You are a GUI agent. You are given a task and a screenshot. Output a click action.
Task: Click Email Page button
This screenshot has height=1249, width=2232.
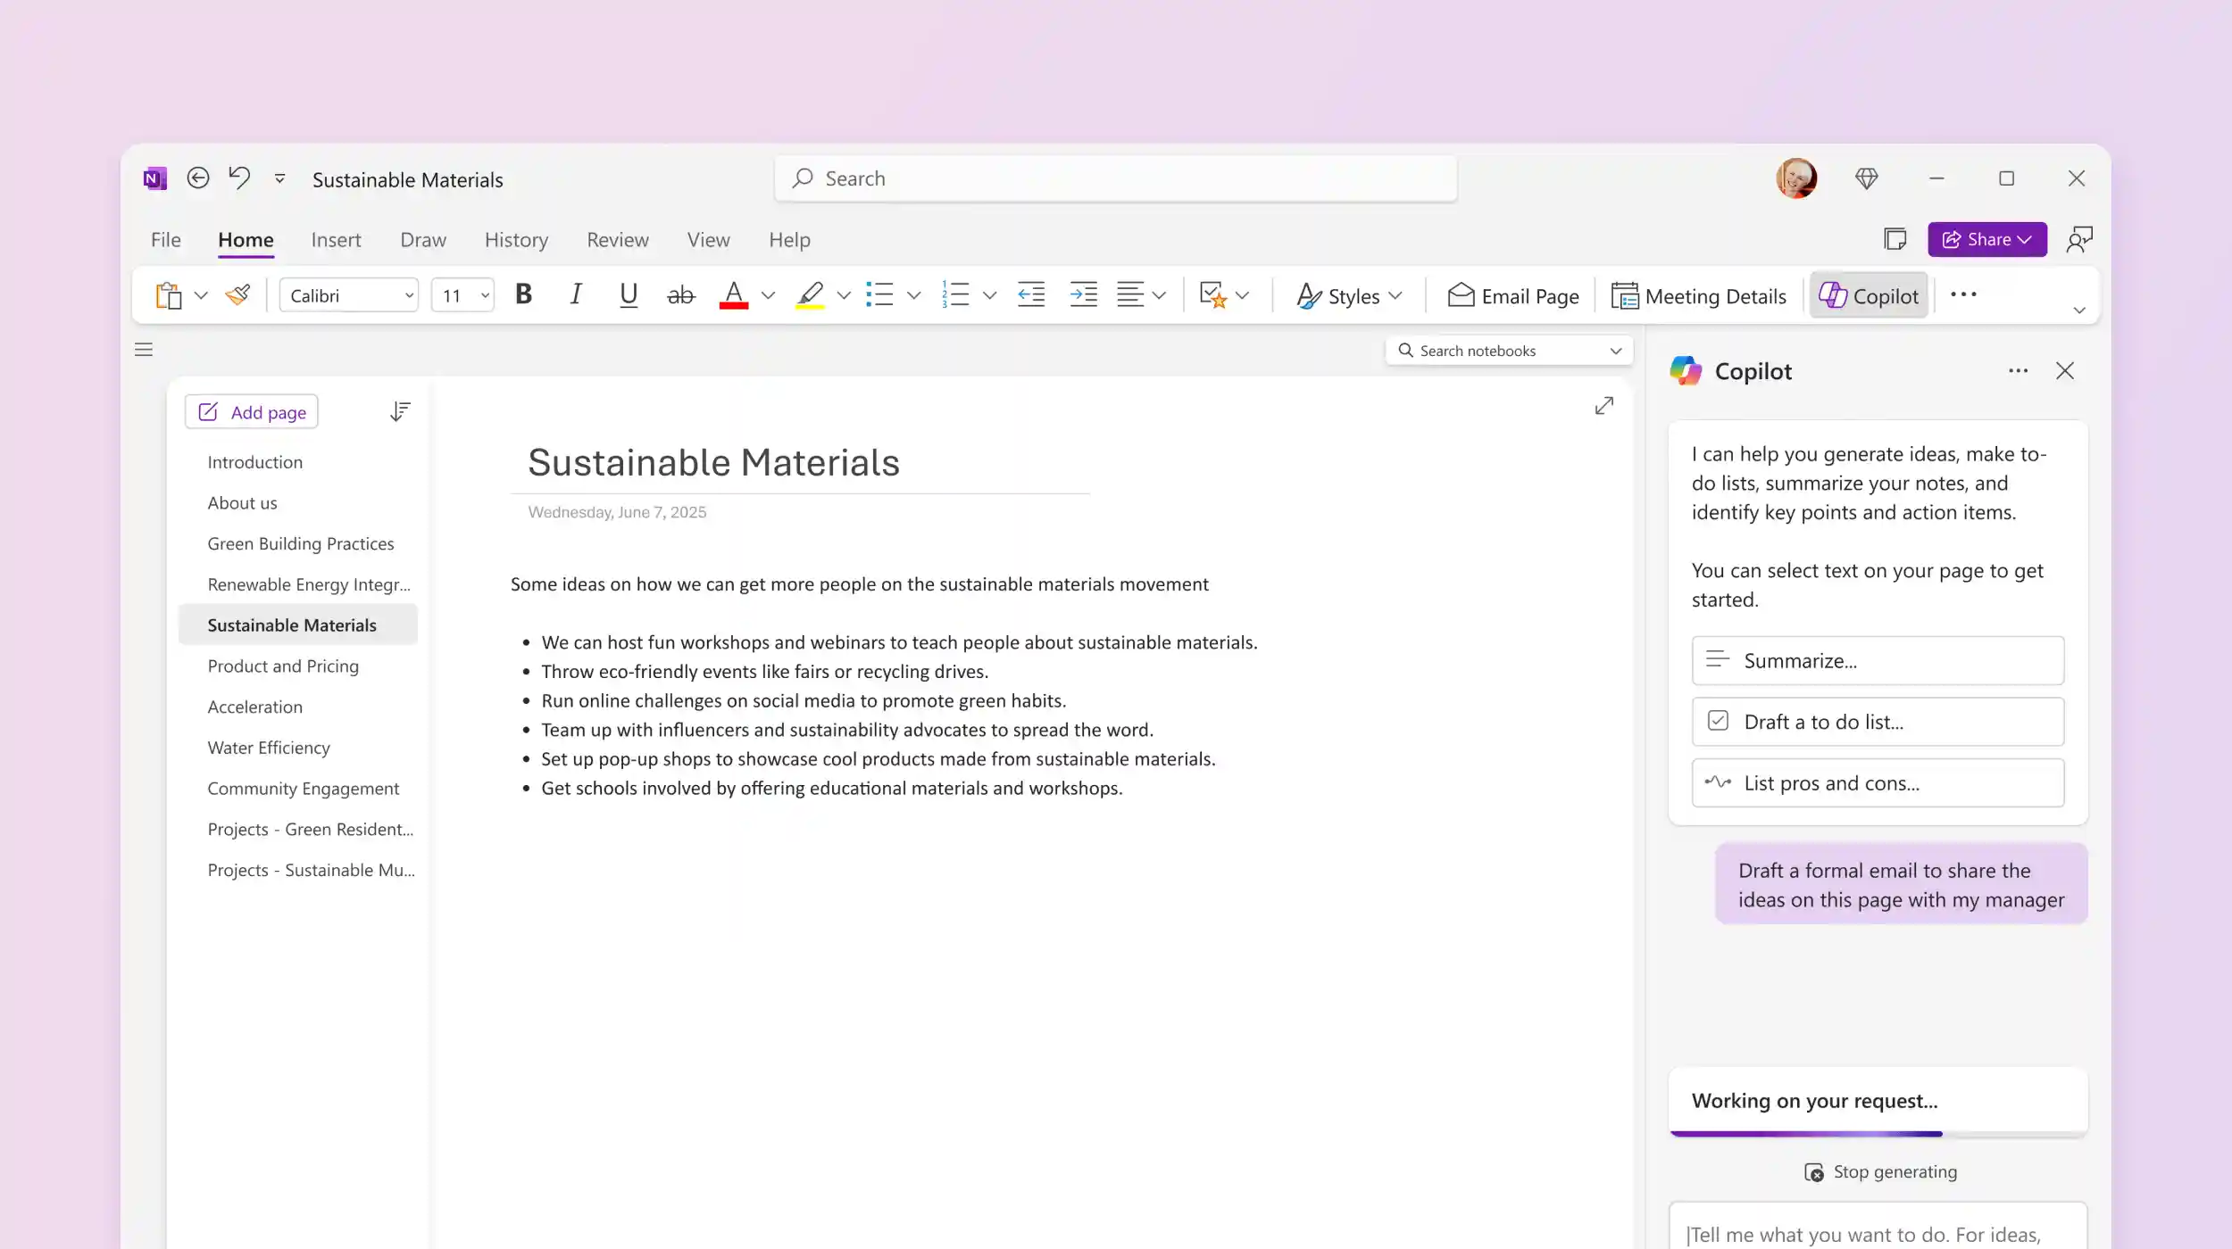point(1513,295)
